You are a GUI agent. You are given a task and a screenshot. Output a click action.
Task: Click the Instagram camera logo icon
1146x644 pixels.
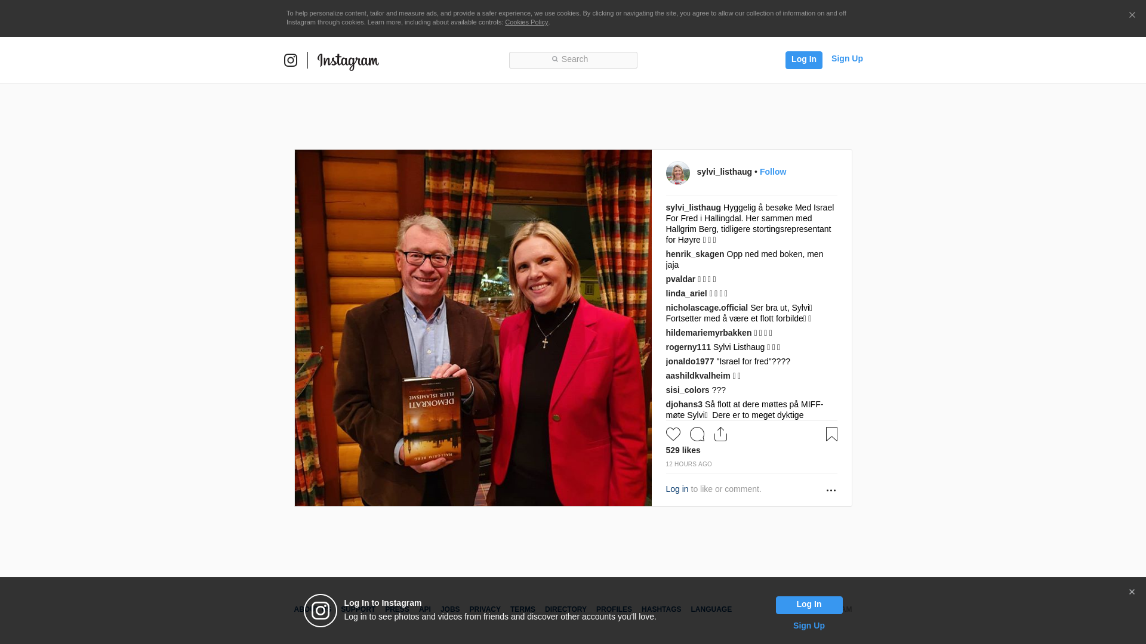coord(291,60)
